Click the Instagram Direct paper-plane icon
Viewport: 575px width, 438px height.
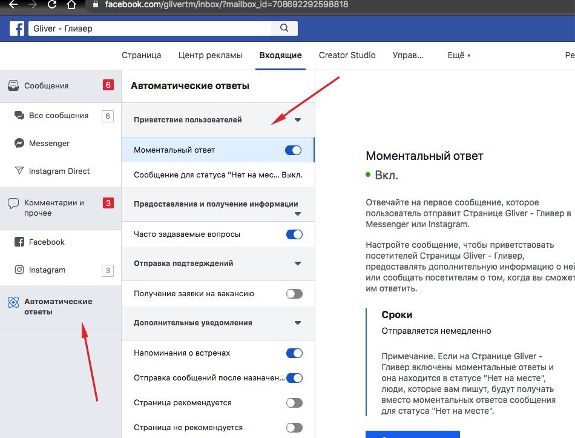(19, 171)
